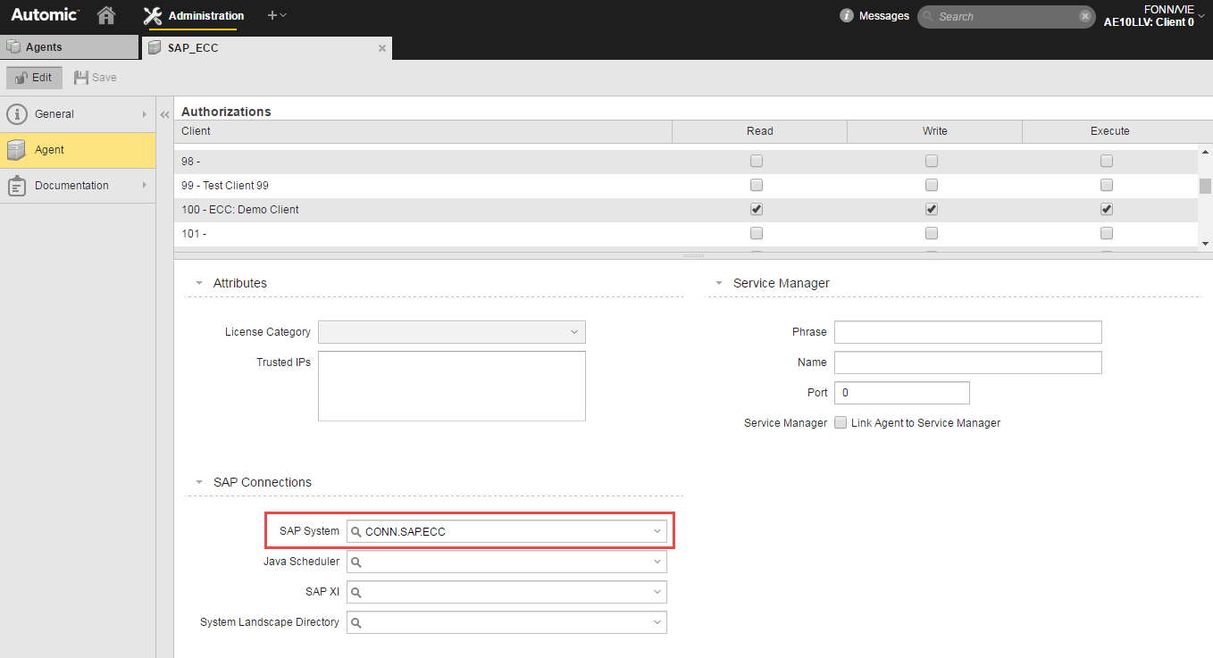Open Messages info icon
Image resolution: width=1213 pixels, height=658 pixels.
point(847,16)
